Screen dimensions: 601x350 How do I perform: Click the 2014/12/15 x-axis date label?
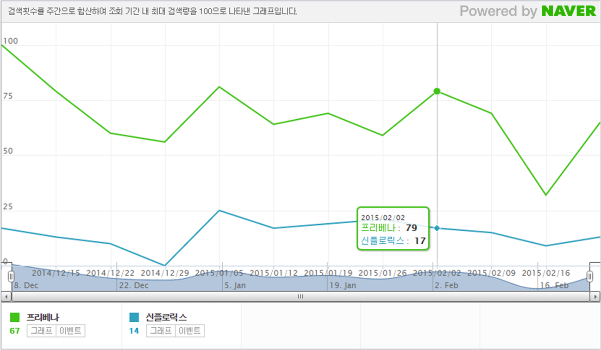(56, 273)
